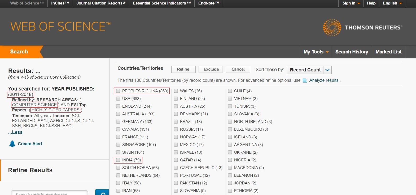Collapse search details with ...Less
The width and height of the screenshot is (416, 195).
15,132
